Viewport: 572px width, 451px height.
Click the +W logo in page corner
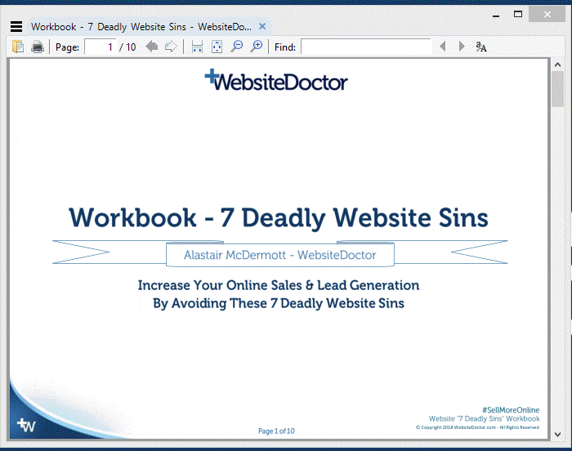(x=26, y=425)
